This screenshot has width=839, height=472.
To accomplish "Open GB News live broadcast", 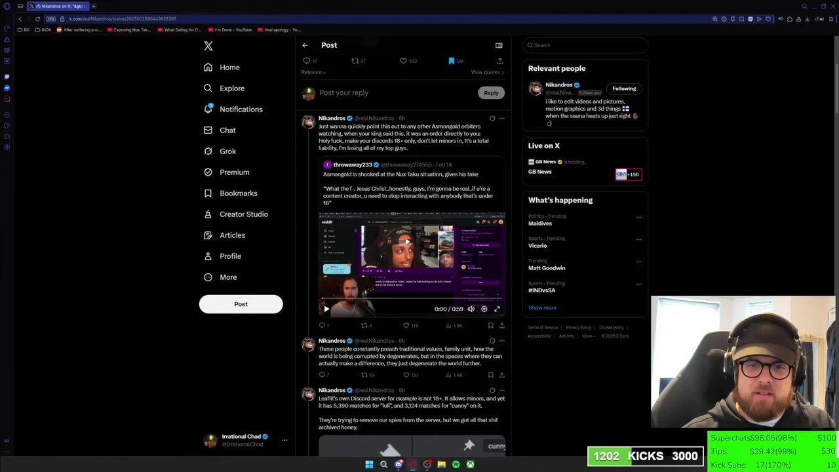I will point(585,168).
